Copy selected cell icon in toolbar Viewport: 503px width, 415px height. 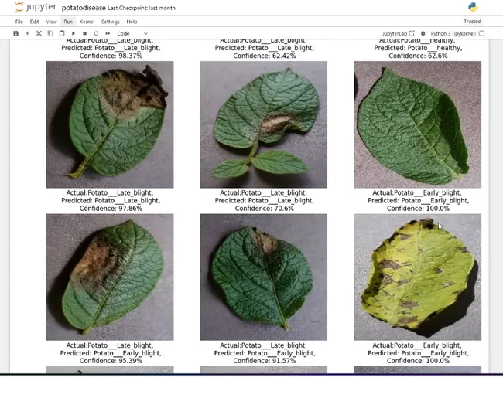pyautogui.click(x=50, y=33)
